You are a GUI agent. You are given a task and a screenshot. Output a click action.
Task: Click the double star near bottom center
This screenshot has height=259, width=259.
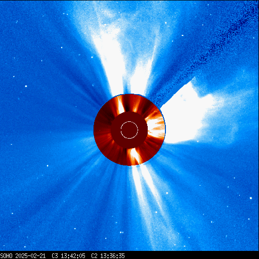point(121,233)
